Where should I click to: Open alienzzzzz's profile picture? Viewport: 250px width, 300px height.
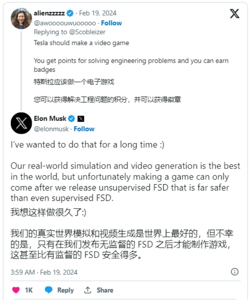tap(21, 19)
